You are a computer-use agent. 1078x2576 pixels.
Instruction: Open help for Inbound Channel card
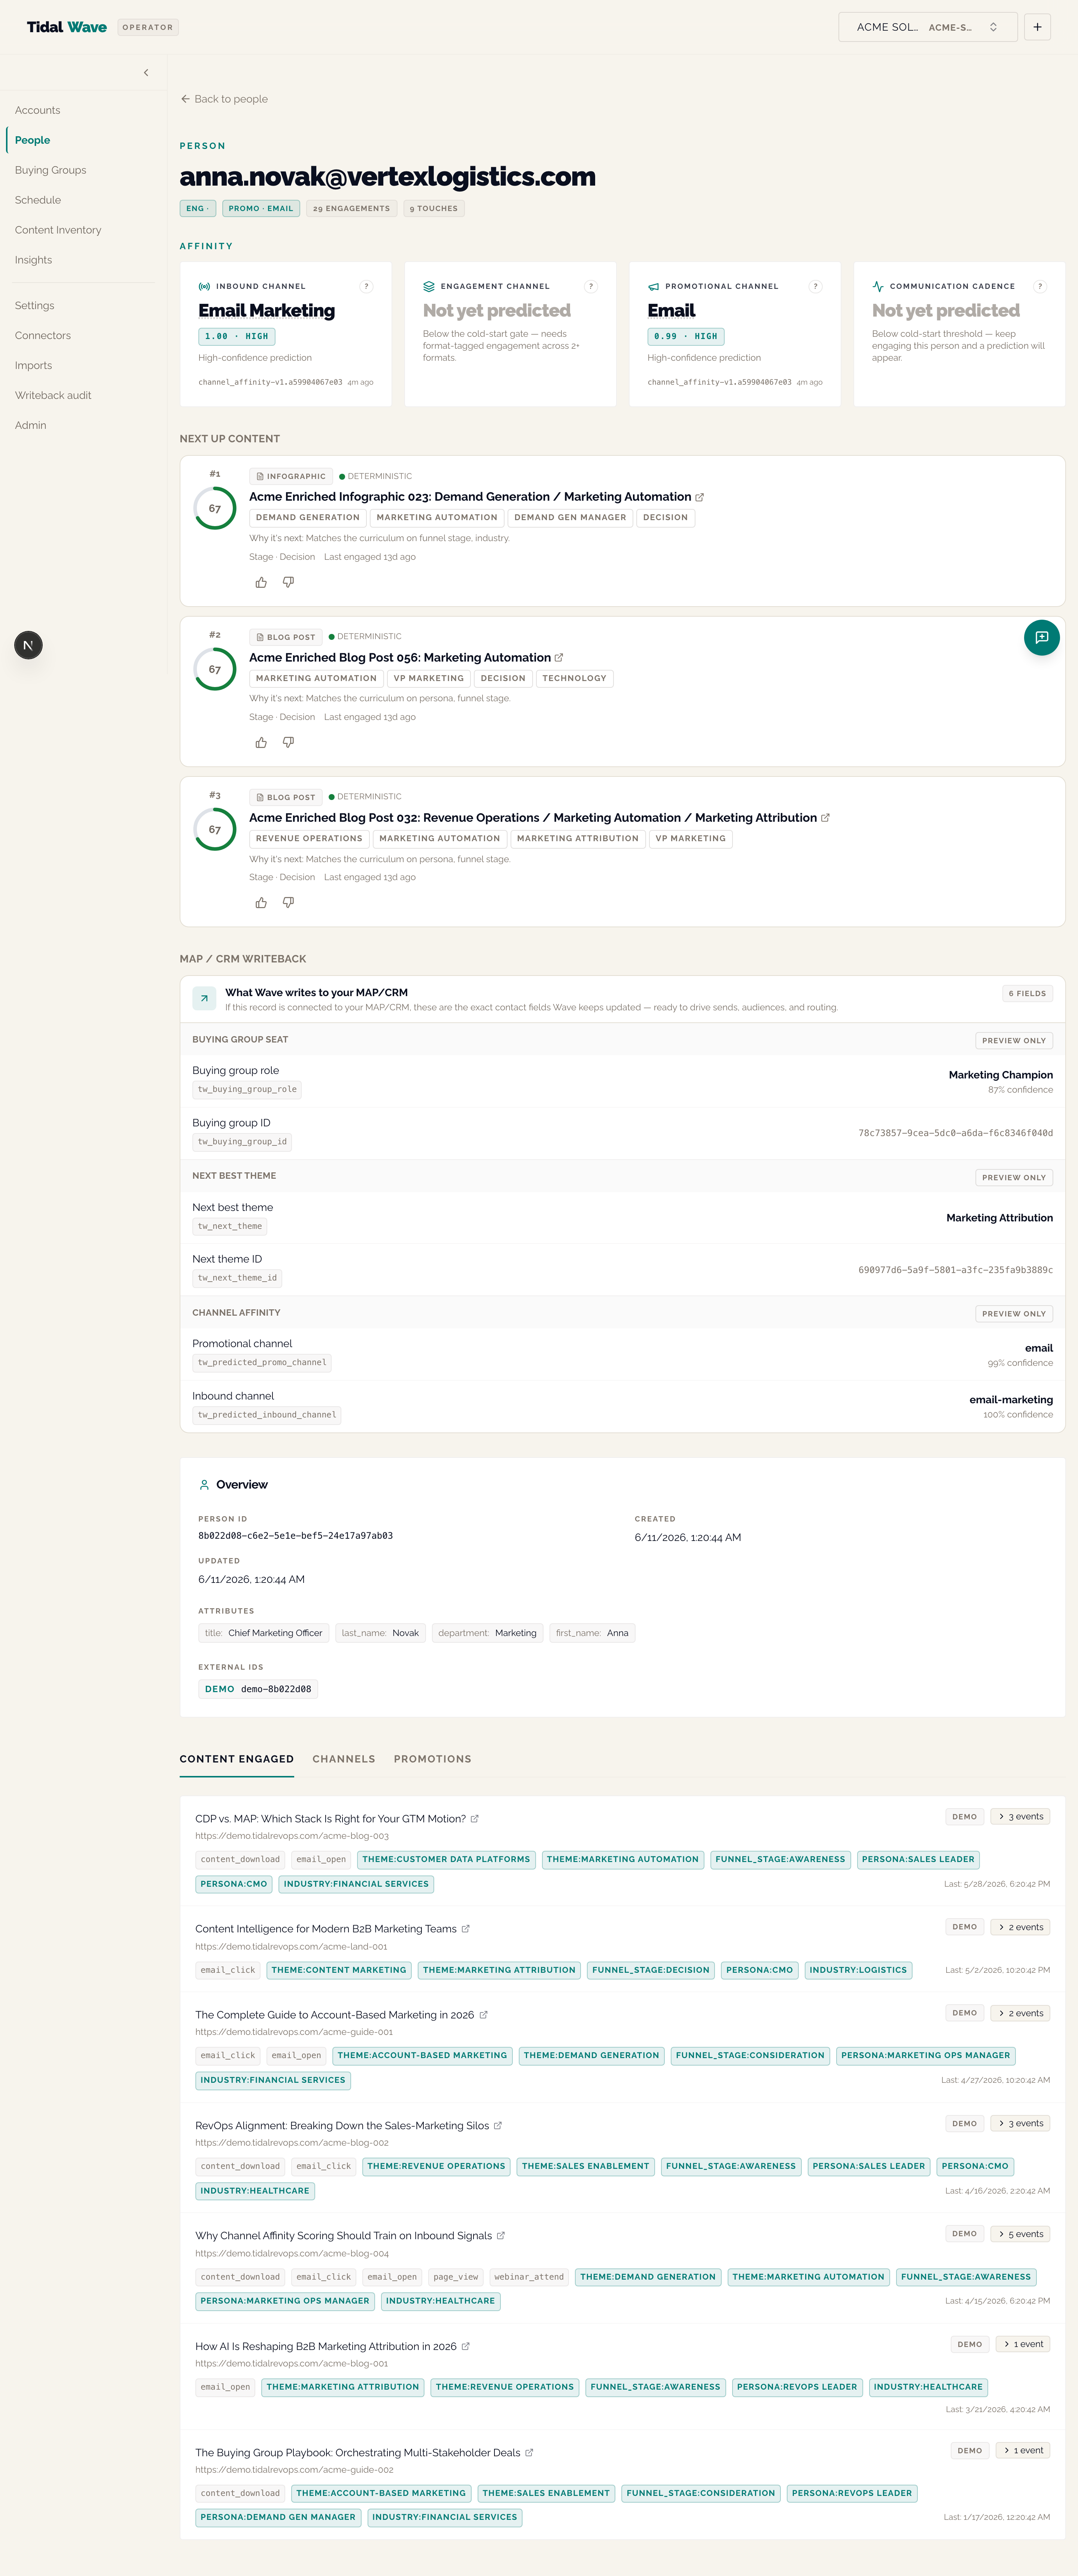click(366, 286)
